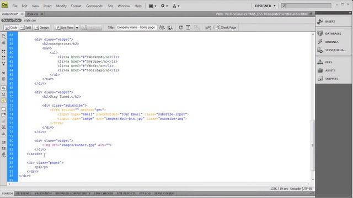This screenshot has height=198, width=353.
Task: Open View Options toolbar icon
Action: (x=189, y=28)
